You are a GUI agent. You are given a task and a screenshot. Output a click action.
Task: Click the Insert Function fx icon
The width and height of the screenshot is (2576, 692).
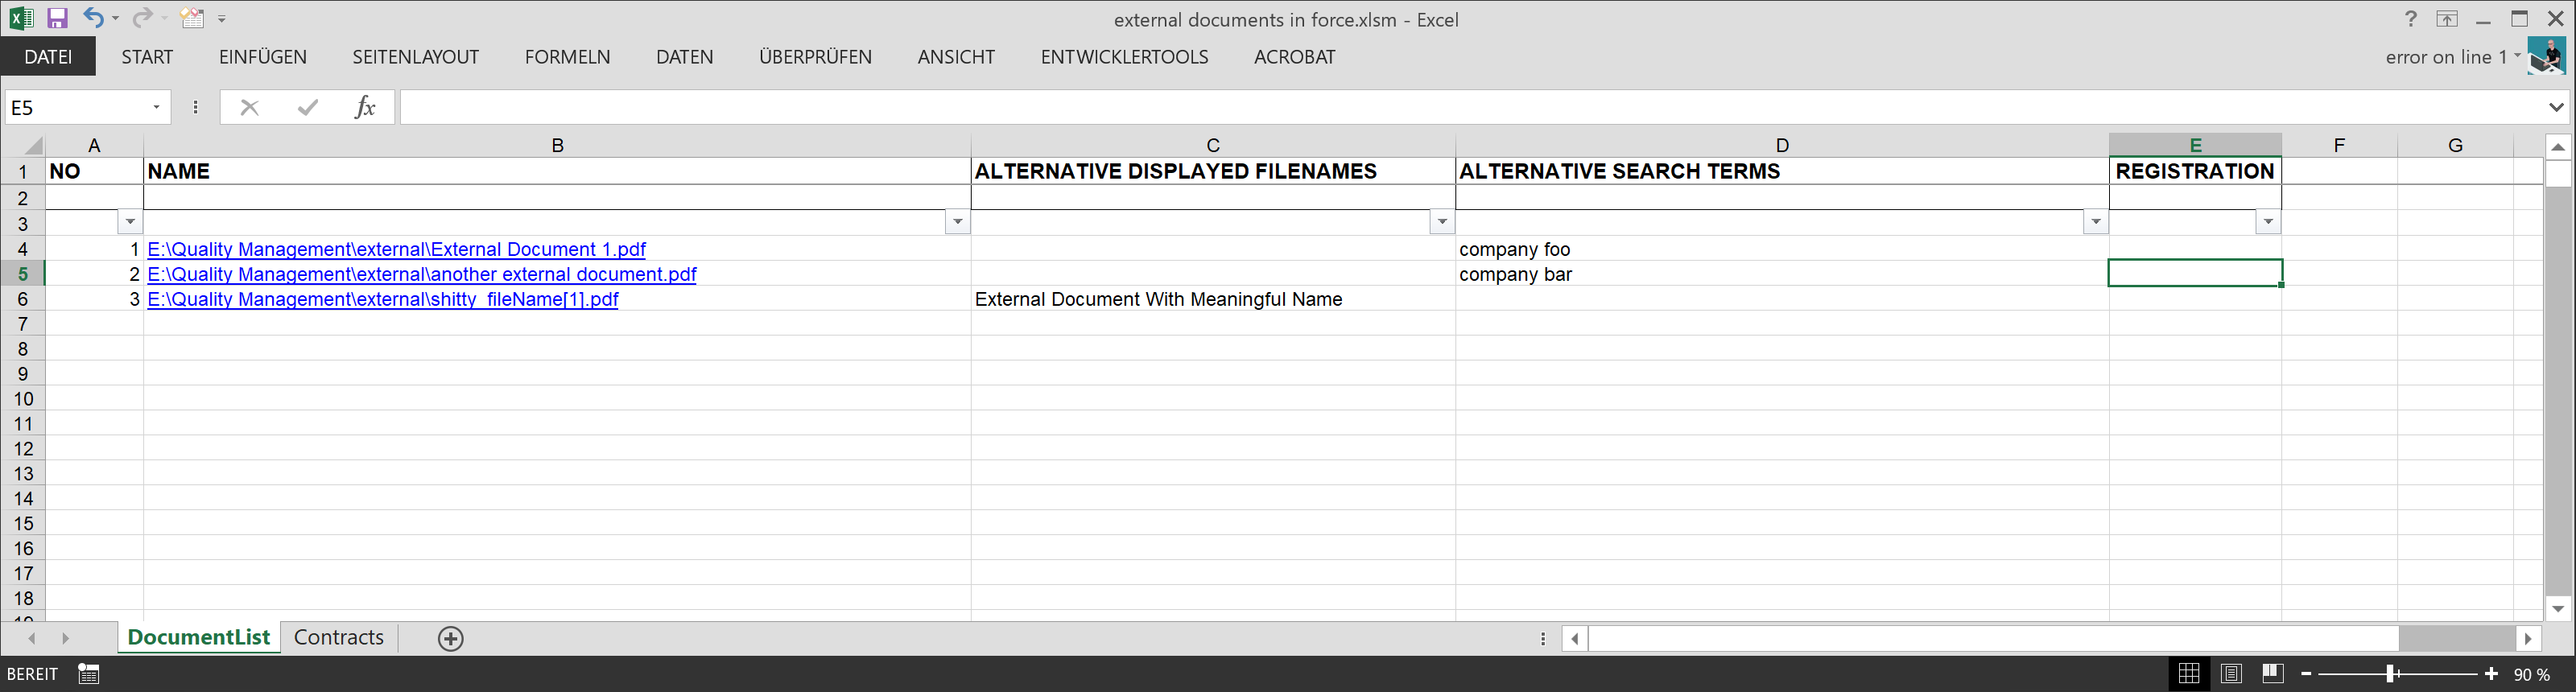[x=365, y=107]
